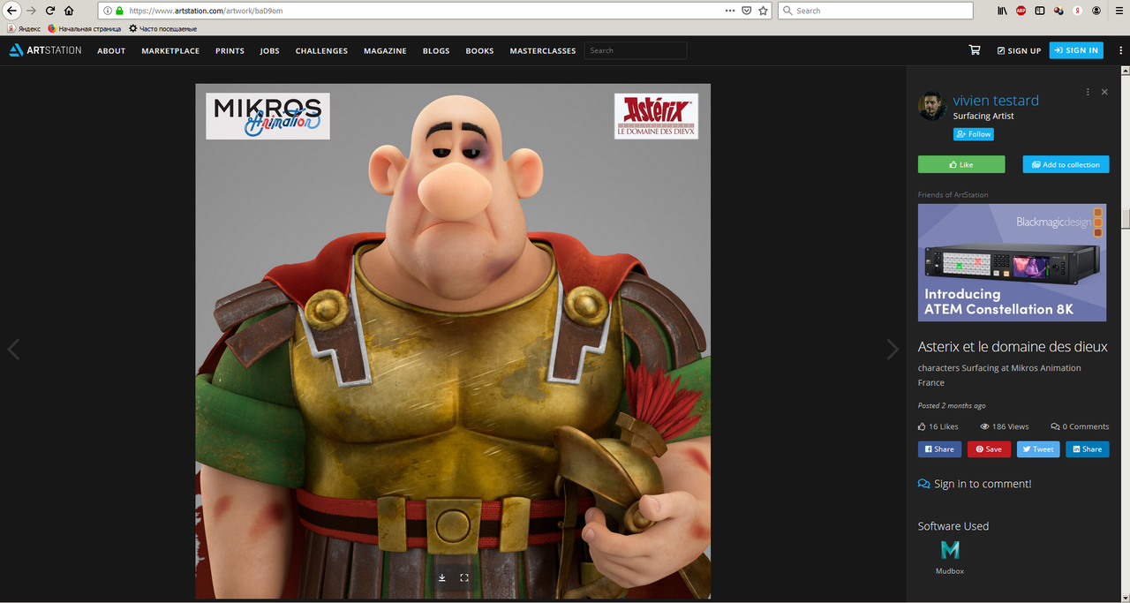Open the Яндекс bookmark
1130x603 pixels.
tap(24, 28)
